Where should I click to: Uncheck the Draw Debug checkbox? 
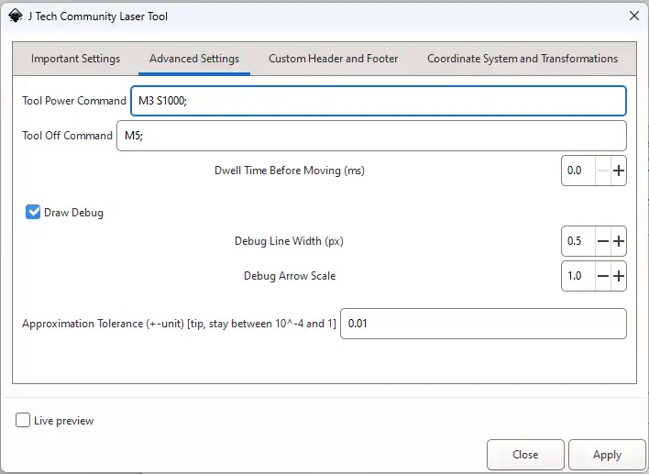tap(33, 212)
